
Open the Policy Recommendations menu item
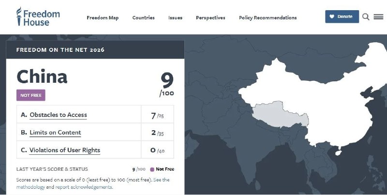point(268,18)
